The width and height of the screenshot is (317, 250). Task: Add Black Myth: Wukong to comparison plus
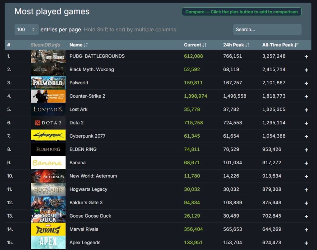[x=306, y=70]
